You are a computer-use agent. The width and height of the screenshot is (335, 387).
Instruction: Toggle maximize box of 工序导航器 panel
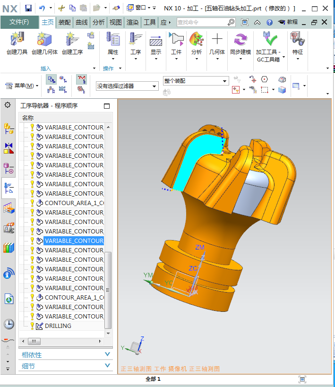[x=106, y=106]
